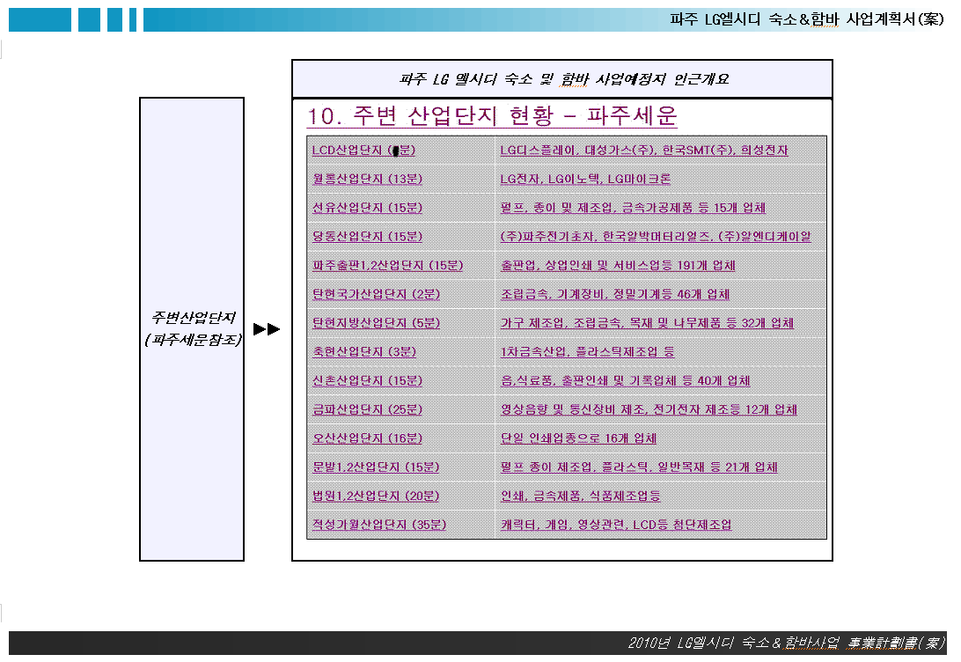The width and height of the screenshot is (961, 662).
Task: Open '적성가월산업단지 (35분)' link
Action: (379, 525)
